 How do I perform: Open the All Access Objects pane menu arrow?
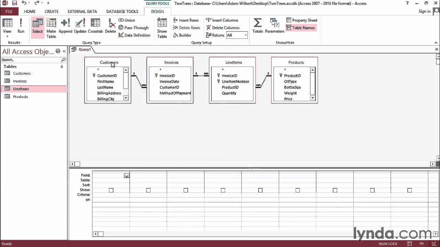(58, 51)
